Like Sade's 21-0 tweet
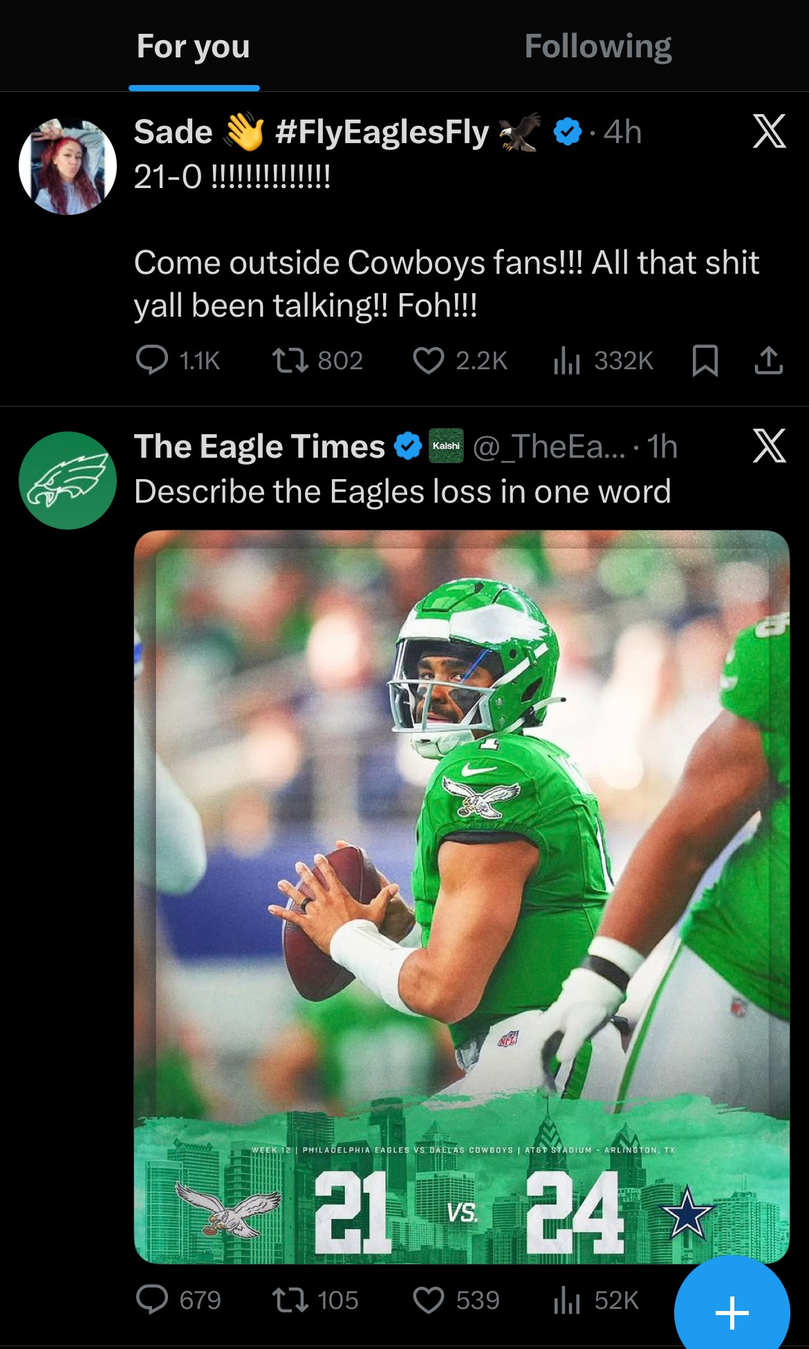Screen dimensions: 809x1349 click(429, 360)
